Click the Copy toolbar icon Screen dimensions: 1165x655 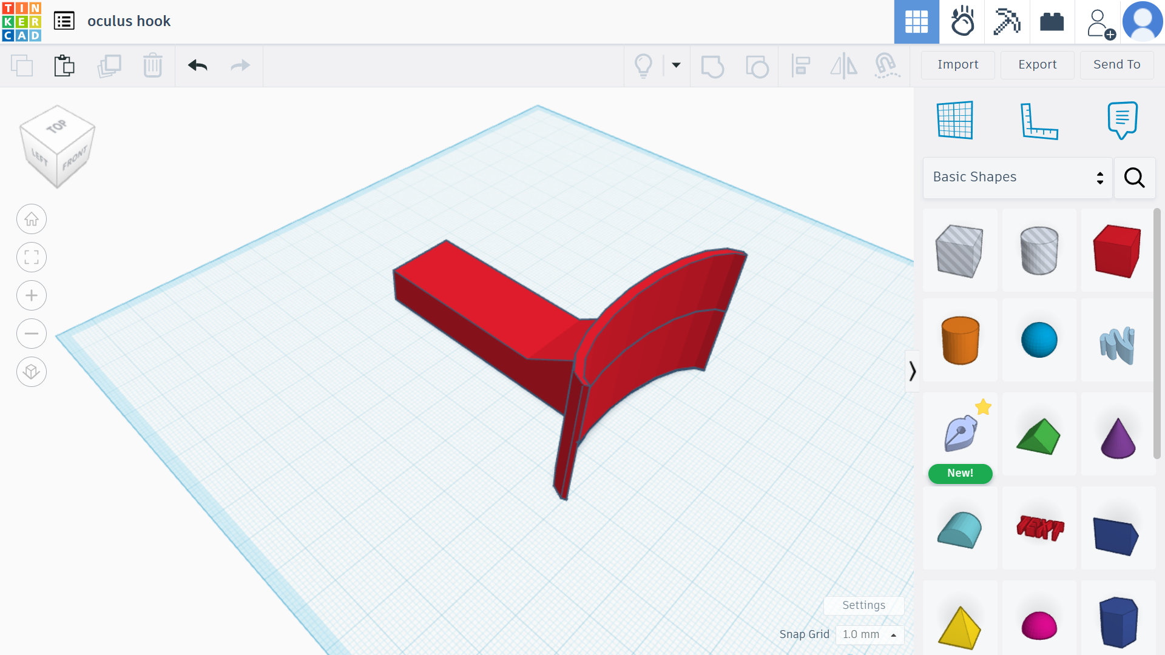point(22,65)
